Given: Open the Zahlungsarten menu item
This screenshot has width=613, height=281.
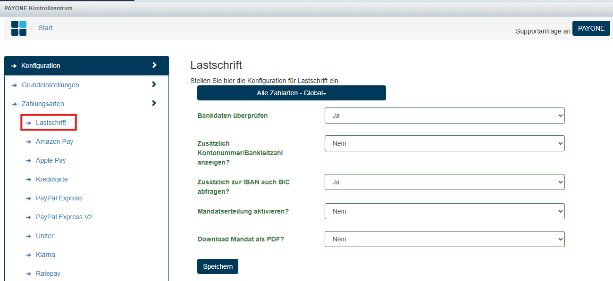Looking at the screenshot, I should [43, 104].
